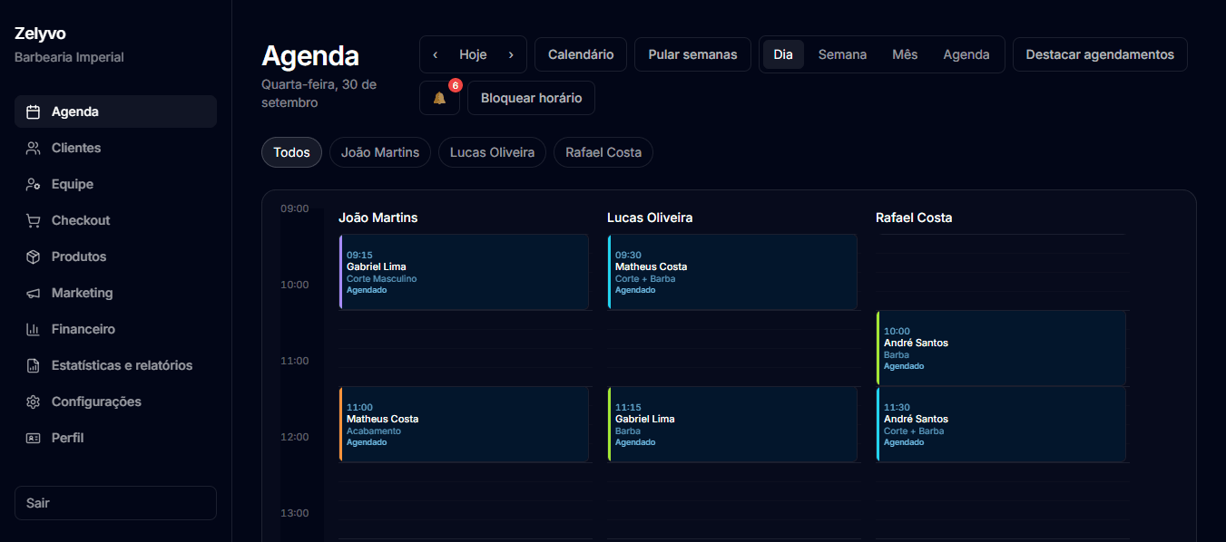Click the Bloquear horário button
1226x542 pixels.
click(x=531, y=98)
